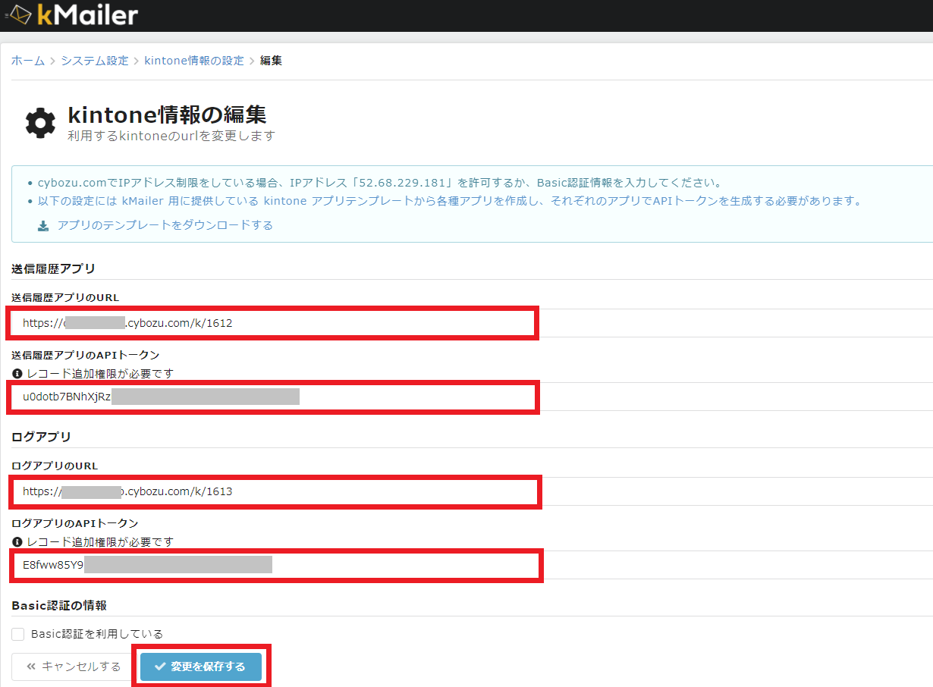Click the info icon above ログアプリのAPIトークン field
The image size is (933, 687).
coord(17,541)
